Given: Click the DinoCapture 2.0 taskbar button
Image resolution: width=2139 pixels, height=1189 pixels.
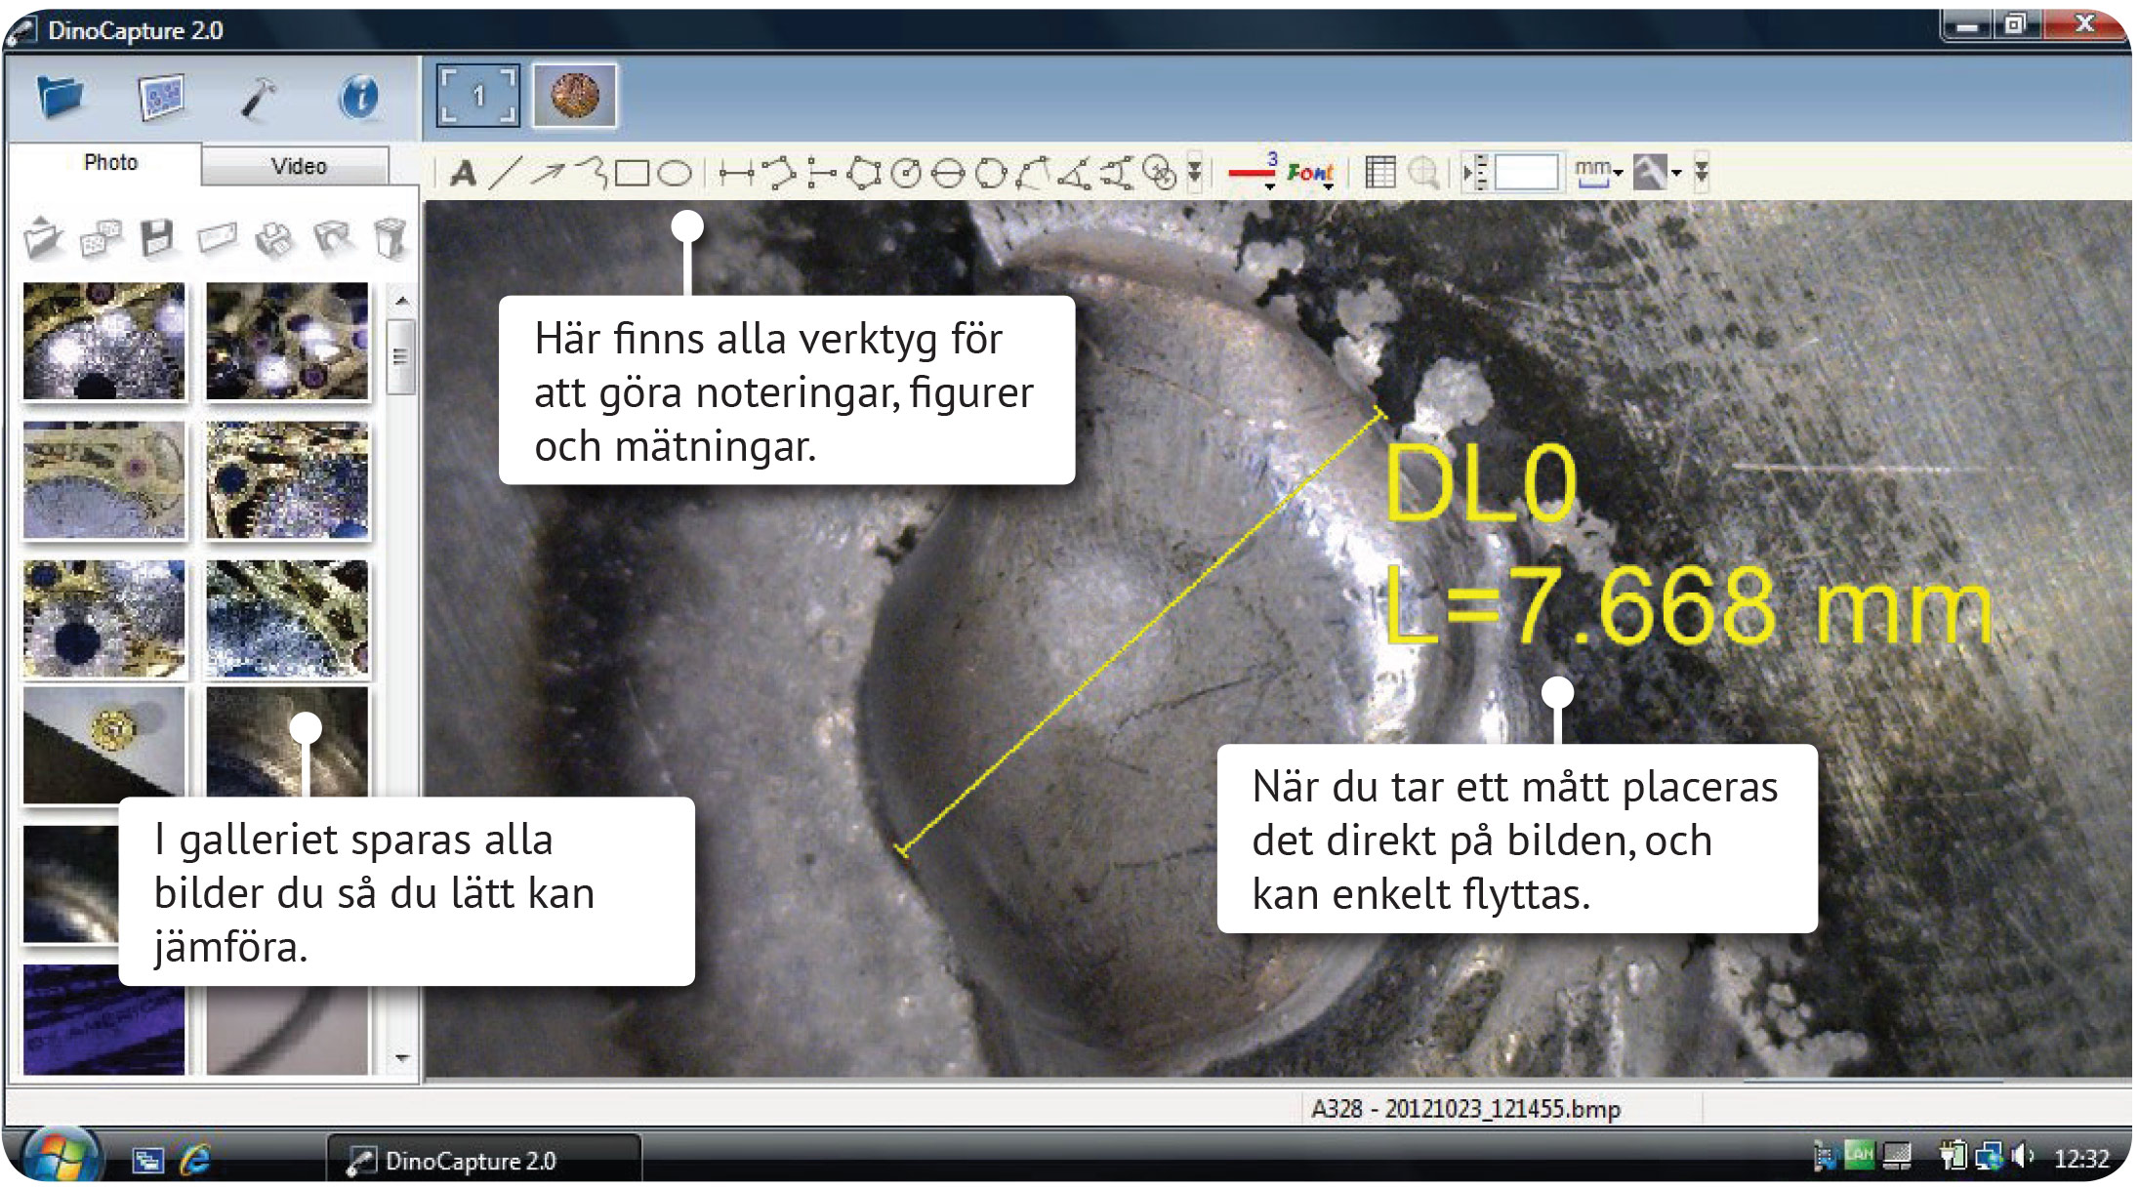Looking at the screenshot, I should 484,1160.
